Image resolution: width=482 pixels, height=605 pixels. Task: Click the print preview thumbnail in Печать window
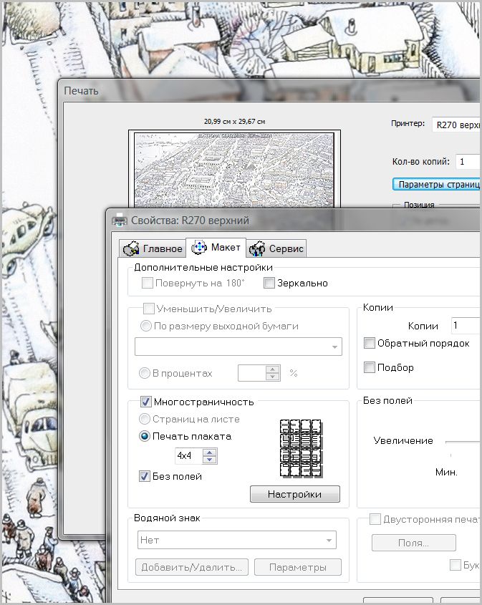pos(234,170)
